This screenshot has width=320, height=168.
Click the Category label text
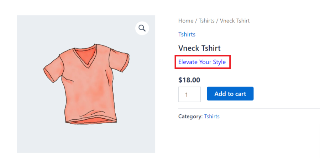click(x=190, y=116)
